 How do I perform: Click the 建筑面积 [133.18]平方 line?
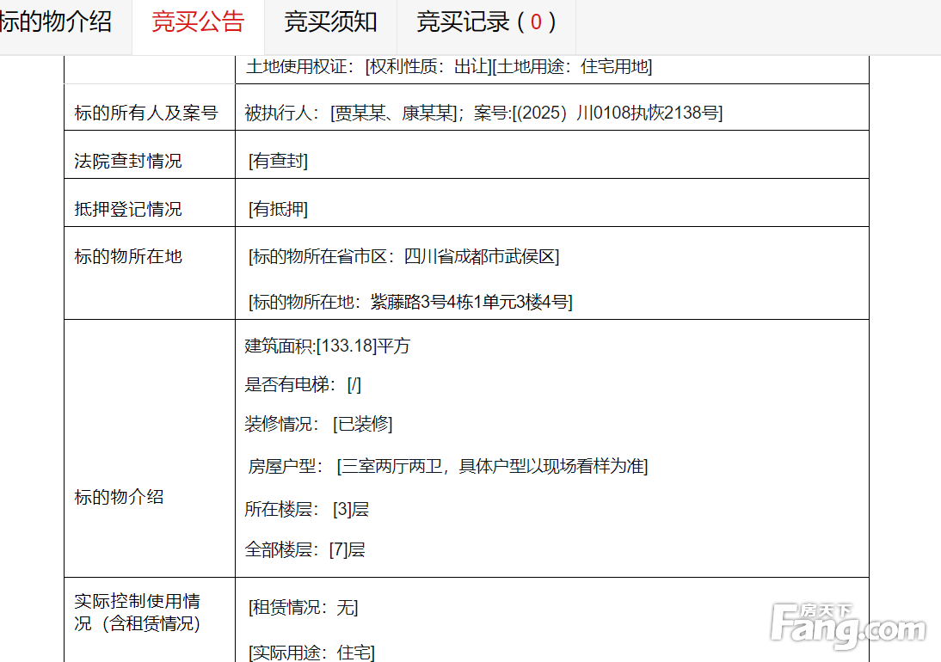(x=328, y=346)
